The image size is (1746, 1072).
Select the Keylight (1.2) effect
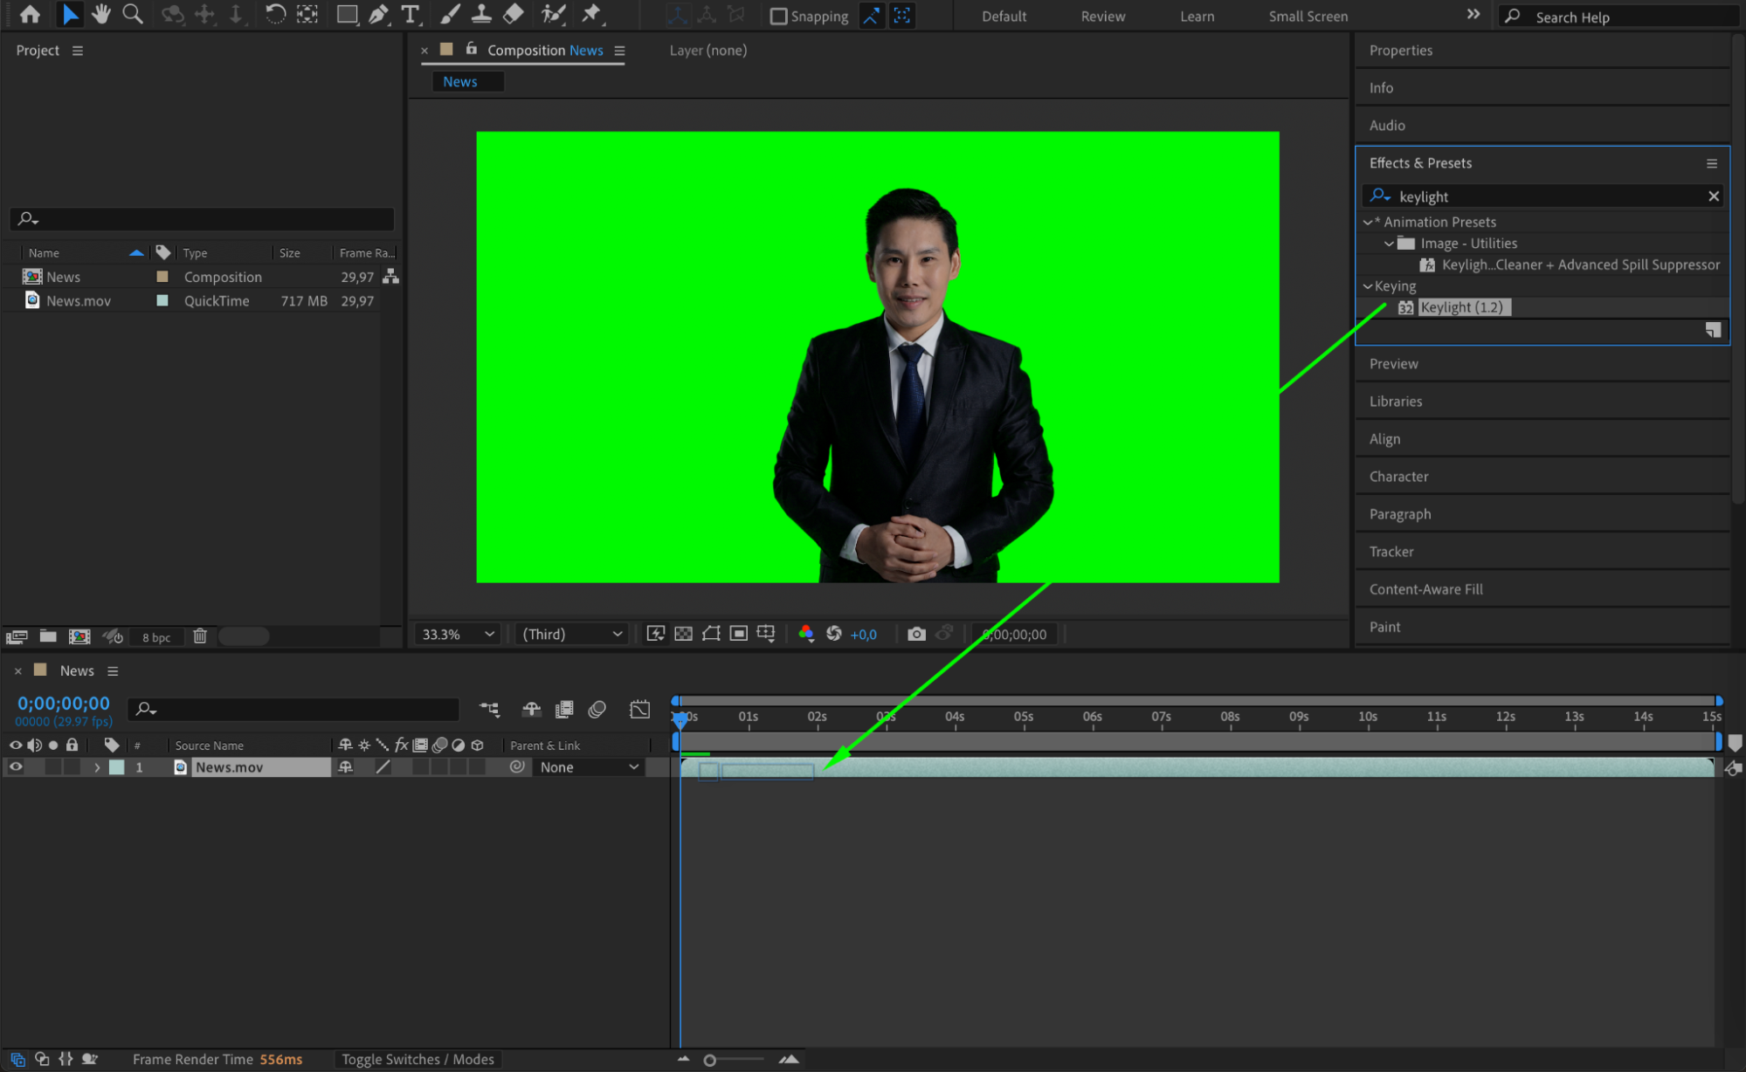coord(1461,307)
